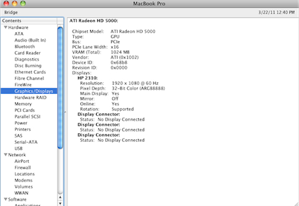Click the 32-Bit Color pixel depth value
This screenshot has height=206, width=299.
click(x=138, y=88)
